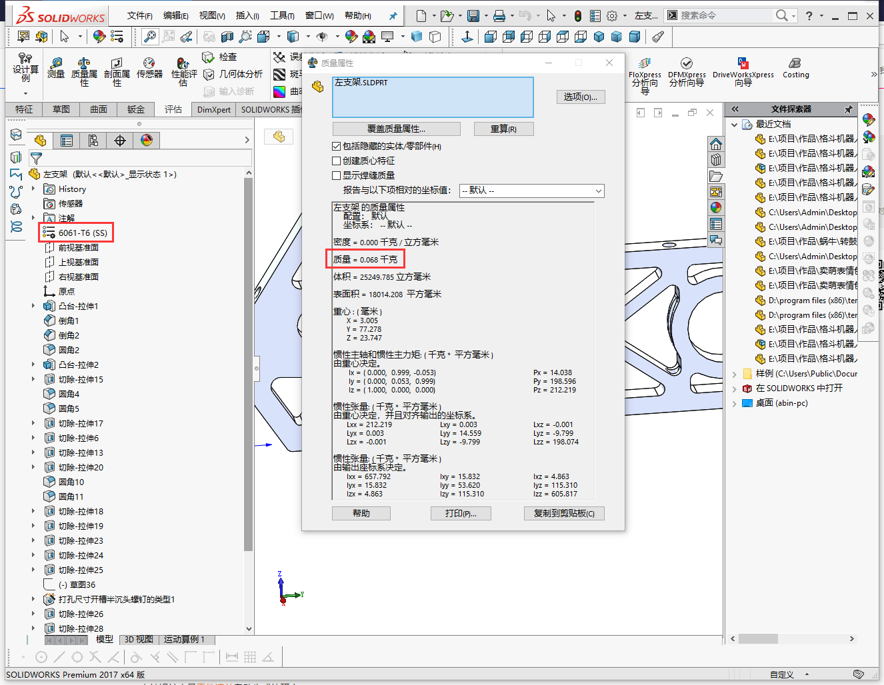Viewport: 884px width, 685px height.
Task: Select the ConfigurationManager tab icon
Action: pyautogui.click(x=93, y=141)
